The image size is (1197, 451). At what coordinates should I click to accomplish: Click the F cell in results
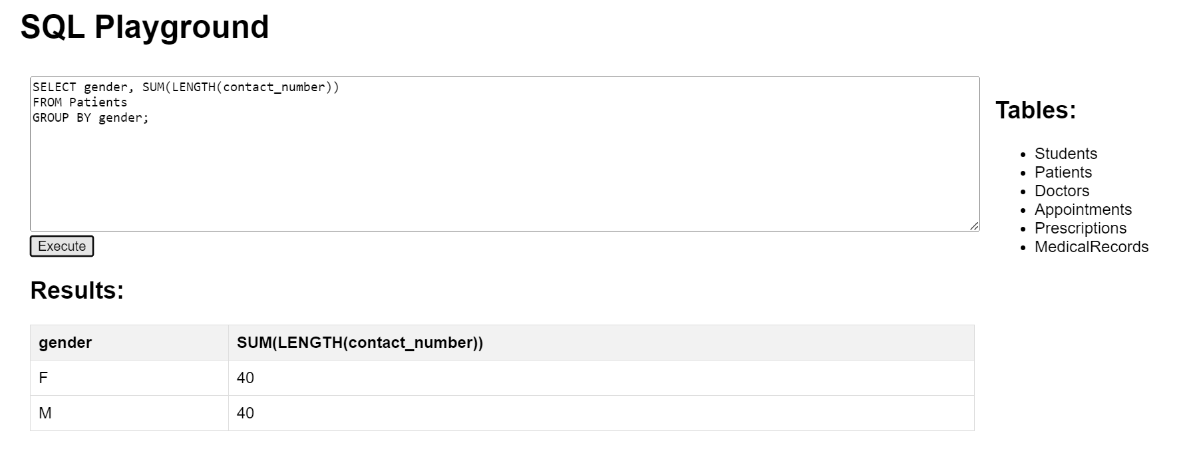tap(43, 378)
